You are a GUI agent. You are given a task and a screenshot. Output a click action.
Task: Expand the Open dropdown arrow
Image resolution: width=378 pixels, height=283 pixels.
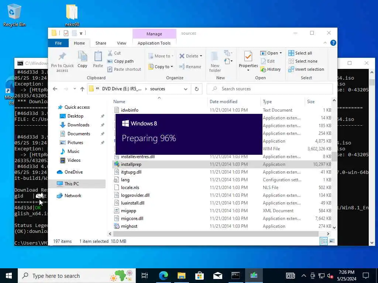[x=281, y=53]
